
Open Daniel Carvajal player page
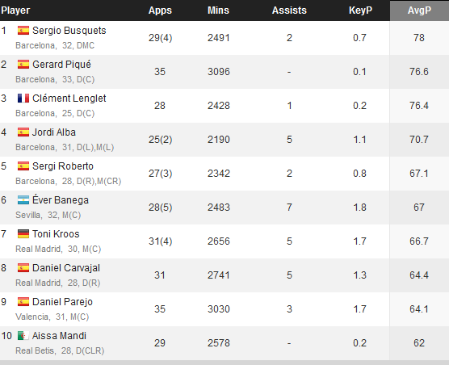(66, 268)
